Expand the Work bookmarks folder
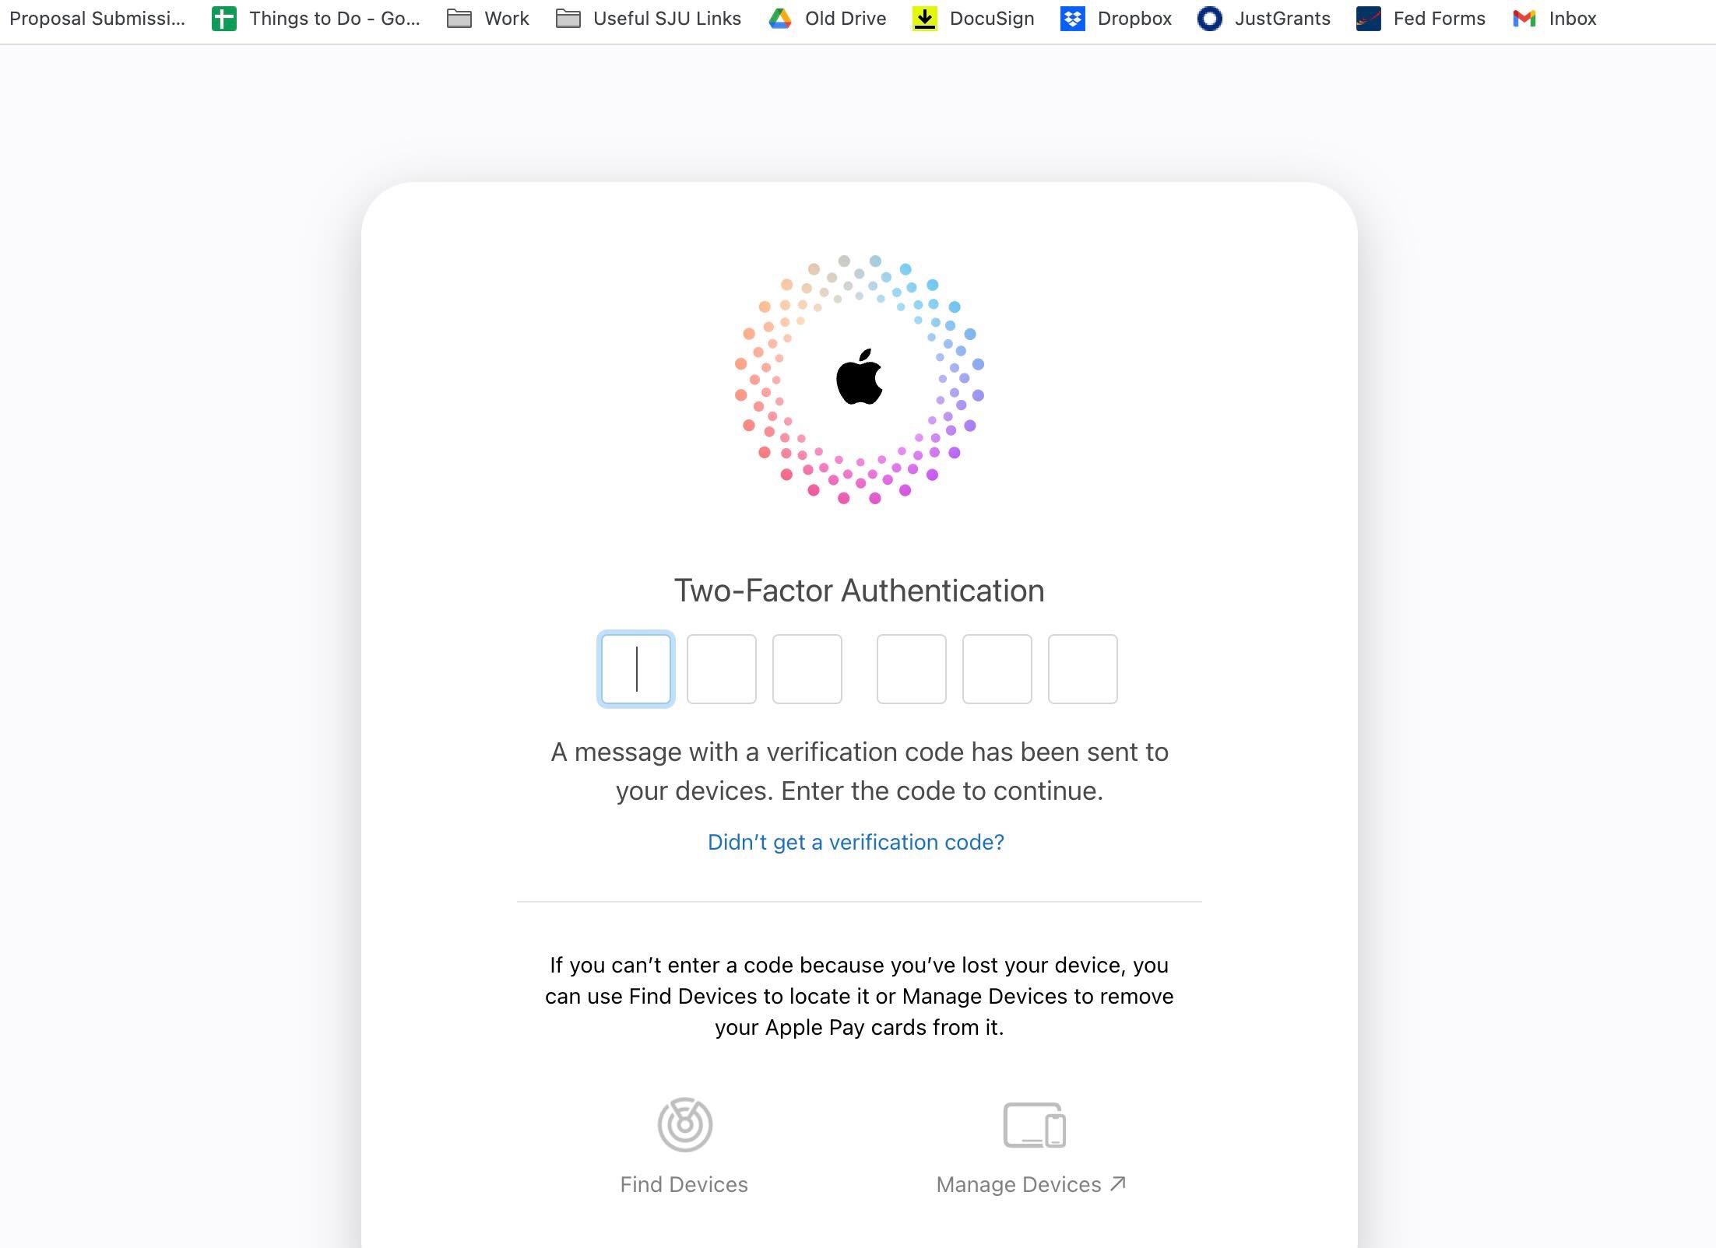Image resolution: width=1716 pixels, height=1248 pixels. click(488, 19)
